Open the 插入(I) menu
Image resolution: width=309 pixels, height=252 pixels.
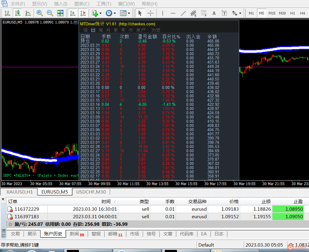pos(60,4)
